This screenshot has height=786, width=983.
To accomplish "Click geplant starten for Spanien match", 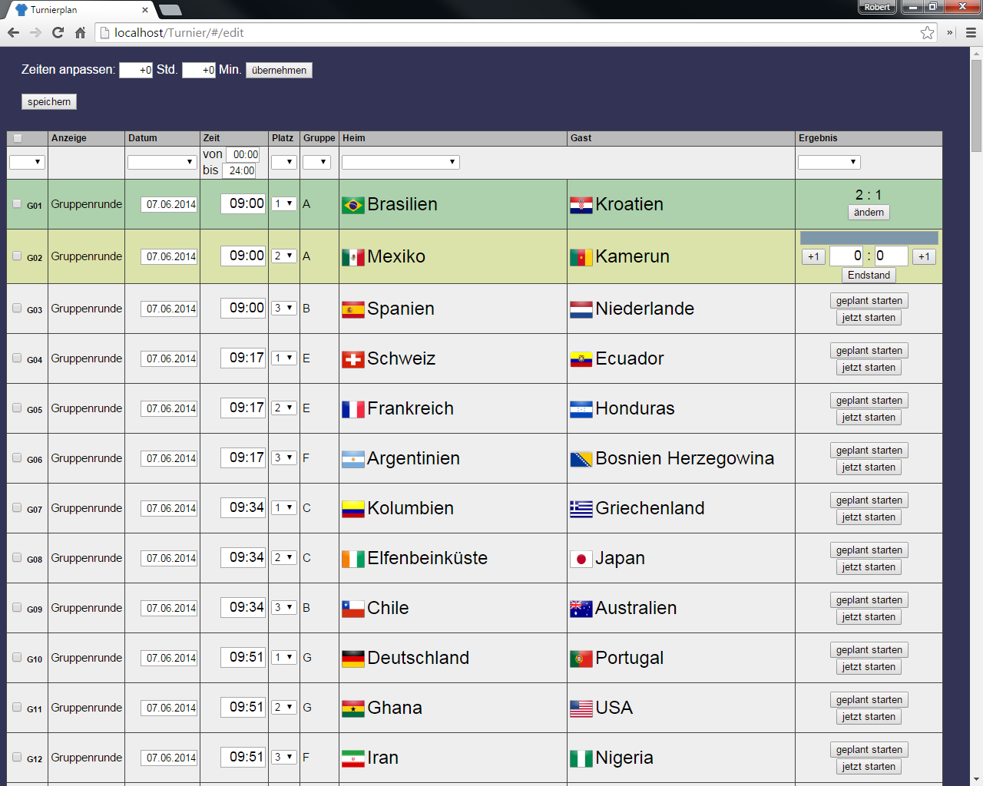I will [x=869, y=301].
